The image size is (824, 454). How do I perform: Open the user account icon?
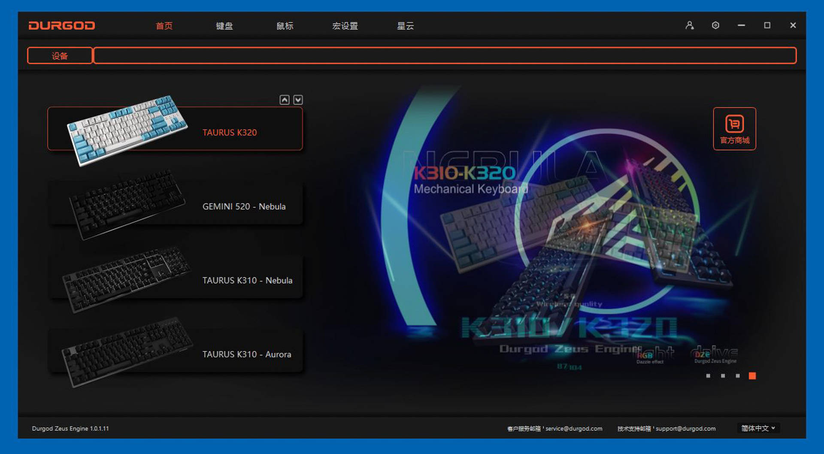click(689, 25)
